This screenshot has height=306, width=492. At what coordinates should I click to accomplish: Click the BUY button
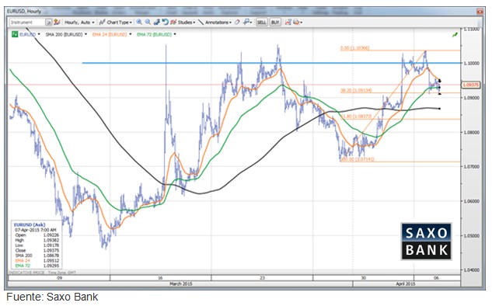(275, 23)
